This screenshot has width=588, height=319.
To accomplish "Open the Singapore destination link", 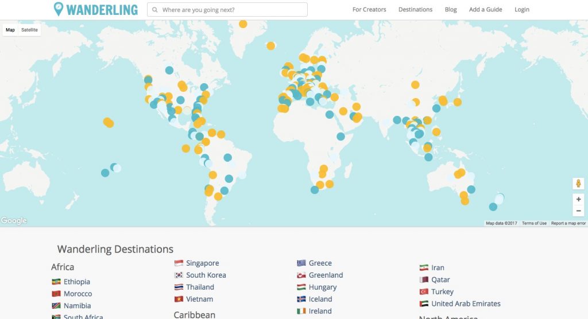I will point(203,263).
